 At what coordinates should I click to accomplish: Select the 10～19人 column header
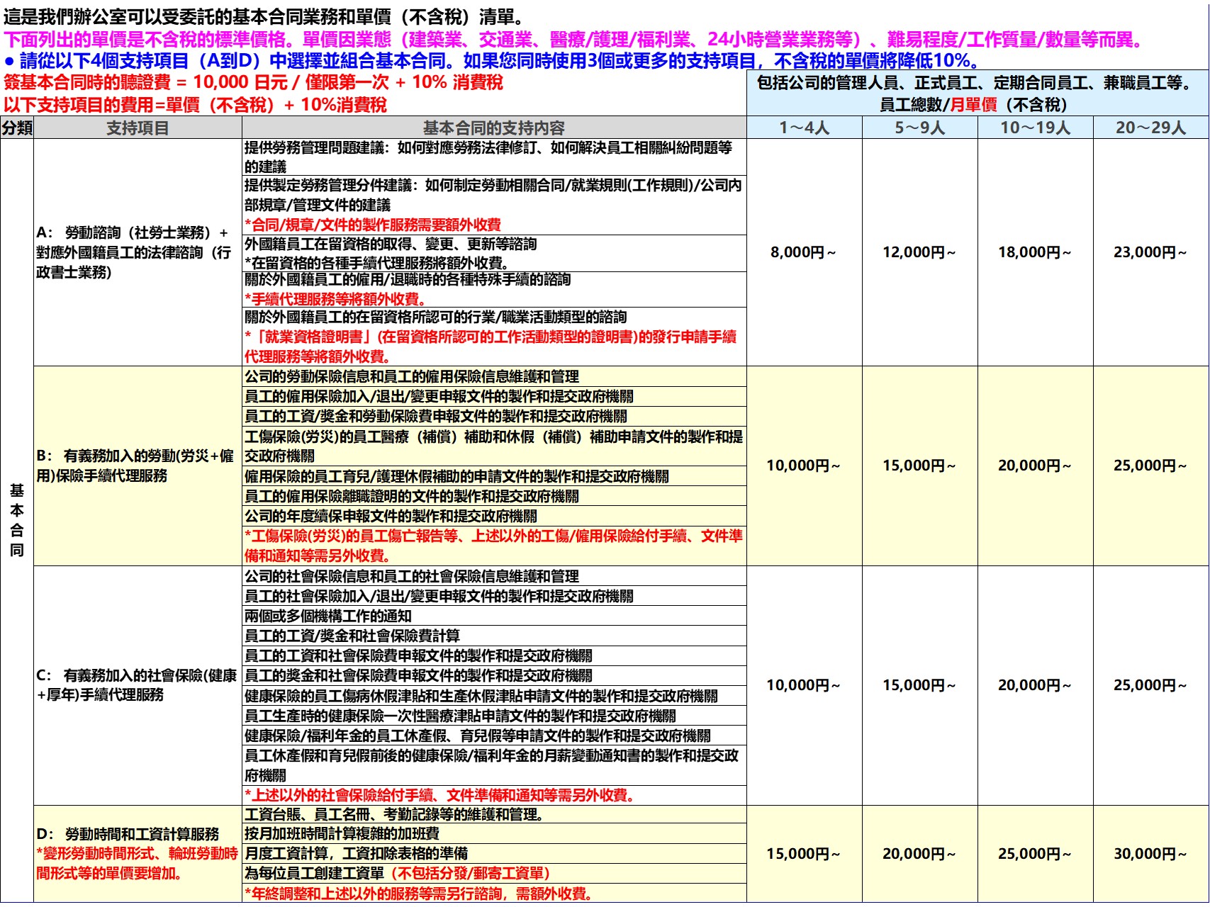tap(1035, 128)
